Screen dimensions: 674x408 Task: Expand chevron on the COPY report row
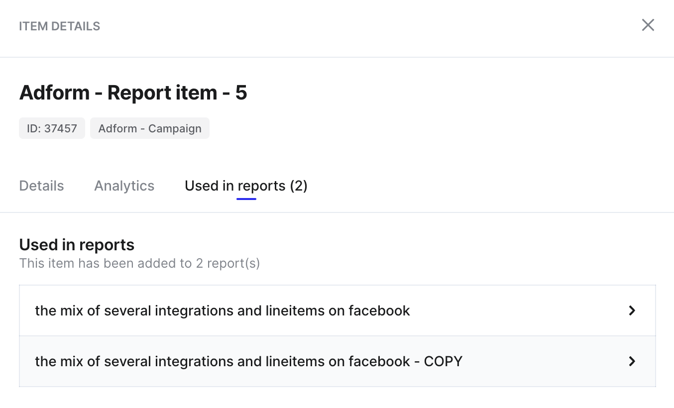tap(632, 361)
